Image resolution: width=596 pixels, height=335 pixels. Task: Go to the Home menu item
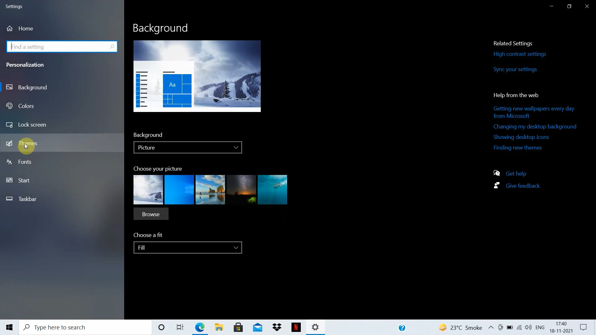(26, 28)
